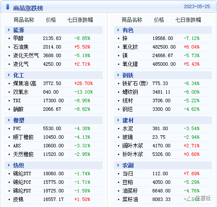This screenshot has width=217, height=207.
Task: Click commodity name 液化天然气
Action: 26,55
